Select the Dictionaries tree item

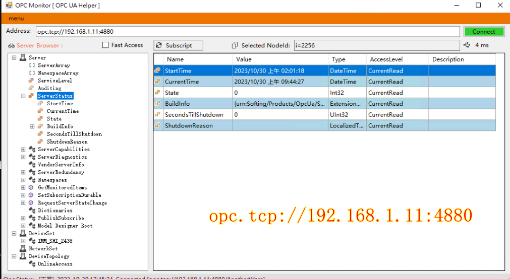pos(55,210)
